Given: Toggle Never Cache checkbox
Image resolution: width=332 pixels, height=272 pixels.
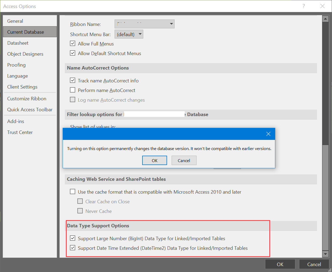Looking at the screenshot, I should [x=80, y=211].
